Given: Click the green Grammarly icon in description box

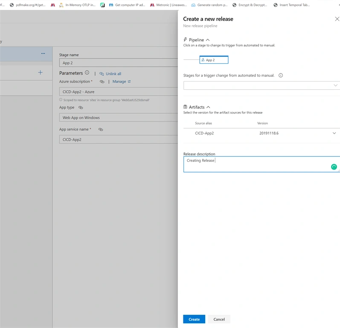Looking at the screenshot, I should (334, 167).
